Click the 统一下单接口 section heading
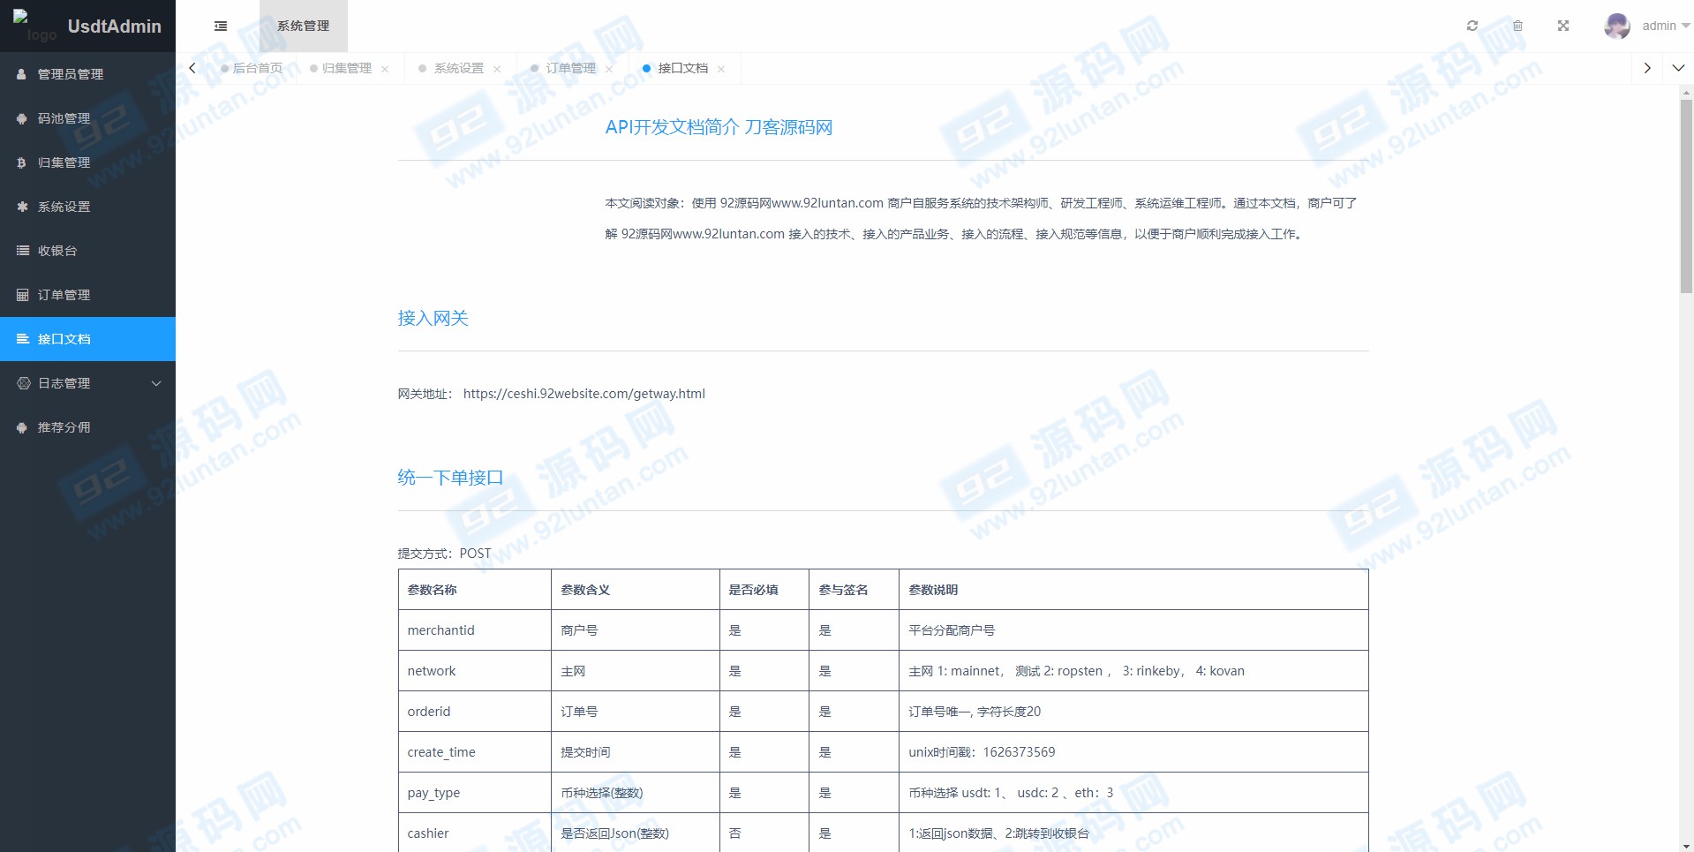Viewport: 1694px width, 852px height. pyautogui.click(x=450, y=478)
